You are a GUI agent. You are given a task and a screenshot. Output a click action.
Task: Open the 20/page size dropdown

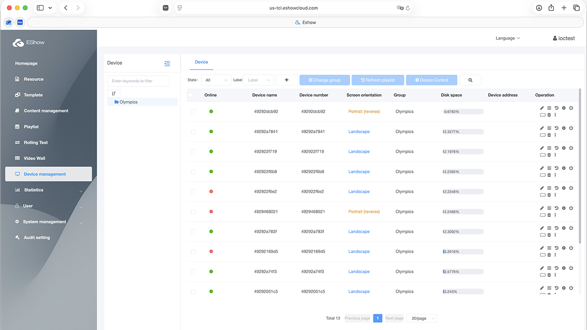[x=422, y=318]
